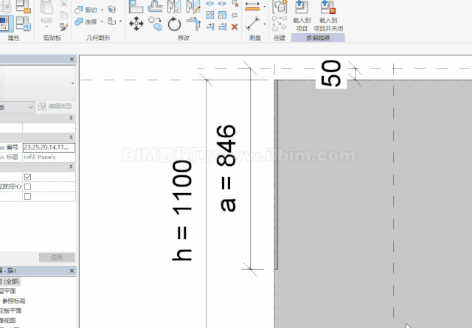Click the Pin element icon

click(235, 15)
